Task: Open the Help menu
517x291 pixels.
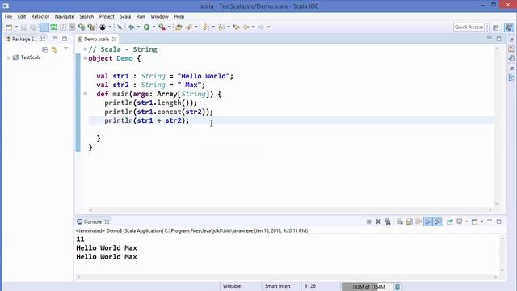Action: (x=179, y=16)
